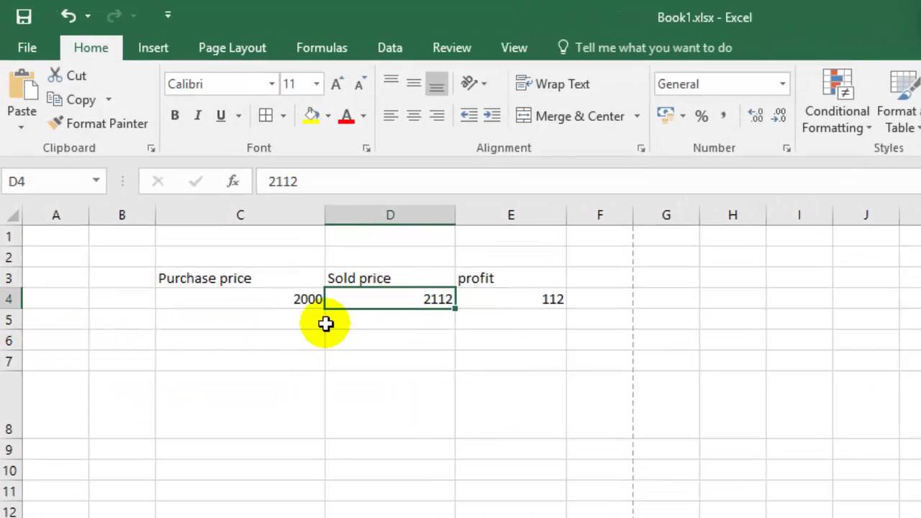Click the Copy button

pos(71,99)
